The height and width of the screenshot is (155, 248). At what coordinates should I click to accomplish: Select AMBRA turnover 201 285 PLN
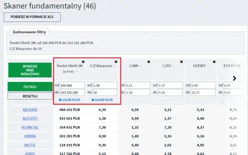[x=69, y=136]
